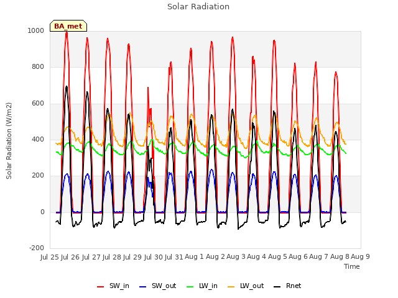The width and height of the screenshot is (398, 298).
Task: Click the Jul 26 x-axis label
Action: pyautogui.click(x=70, y=257)
